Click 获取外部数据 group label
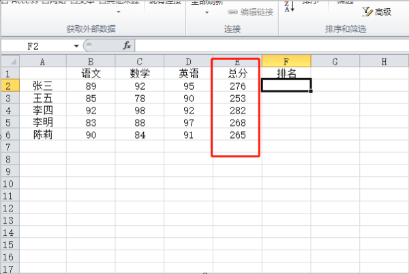The width and height of the screenshot is (409, 274). coord(91,29)
